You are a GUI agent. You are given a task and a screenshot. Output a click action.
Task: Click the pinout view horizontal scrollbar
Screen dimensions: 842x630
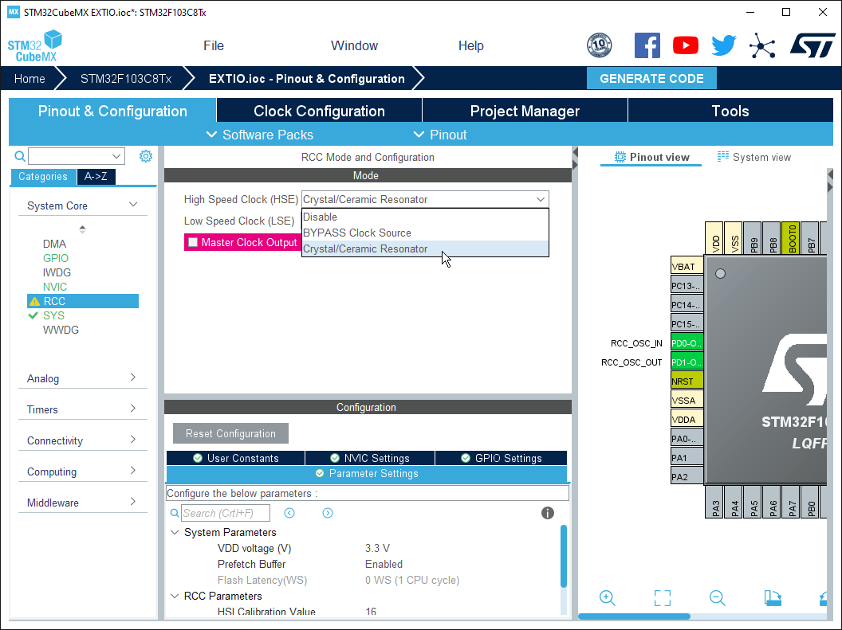tap(634, 616)
